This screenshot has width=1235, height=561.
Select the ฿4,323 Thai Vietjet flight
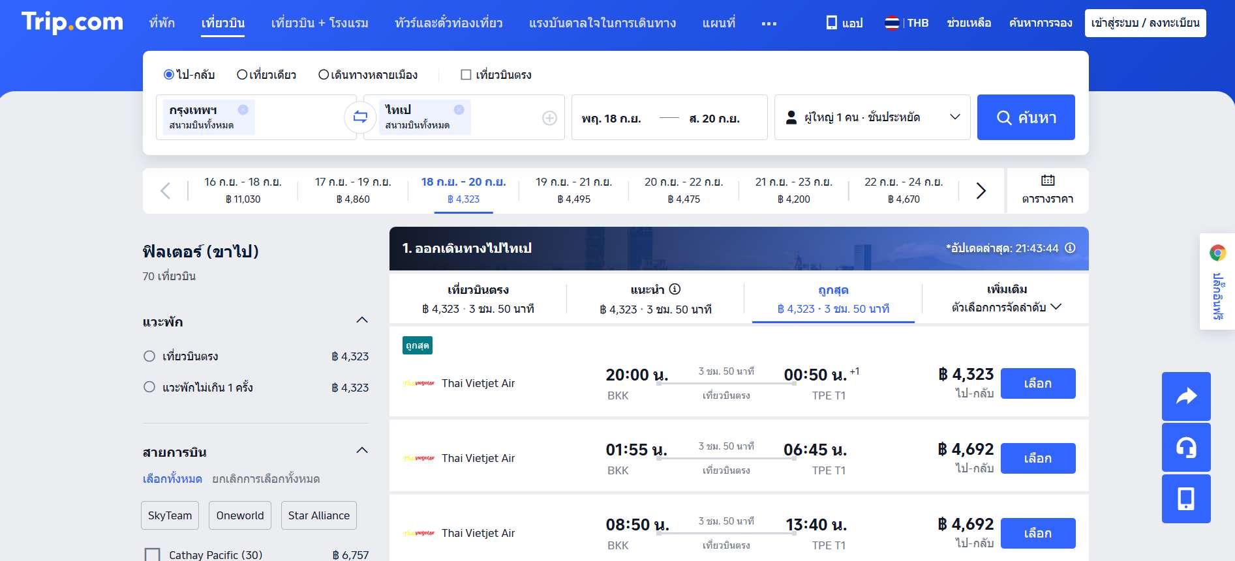[1037, 383]
